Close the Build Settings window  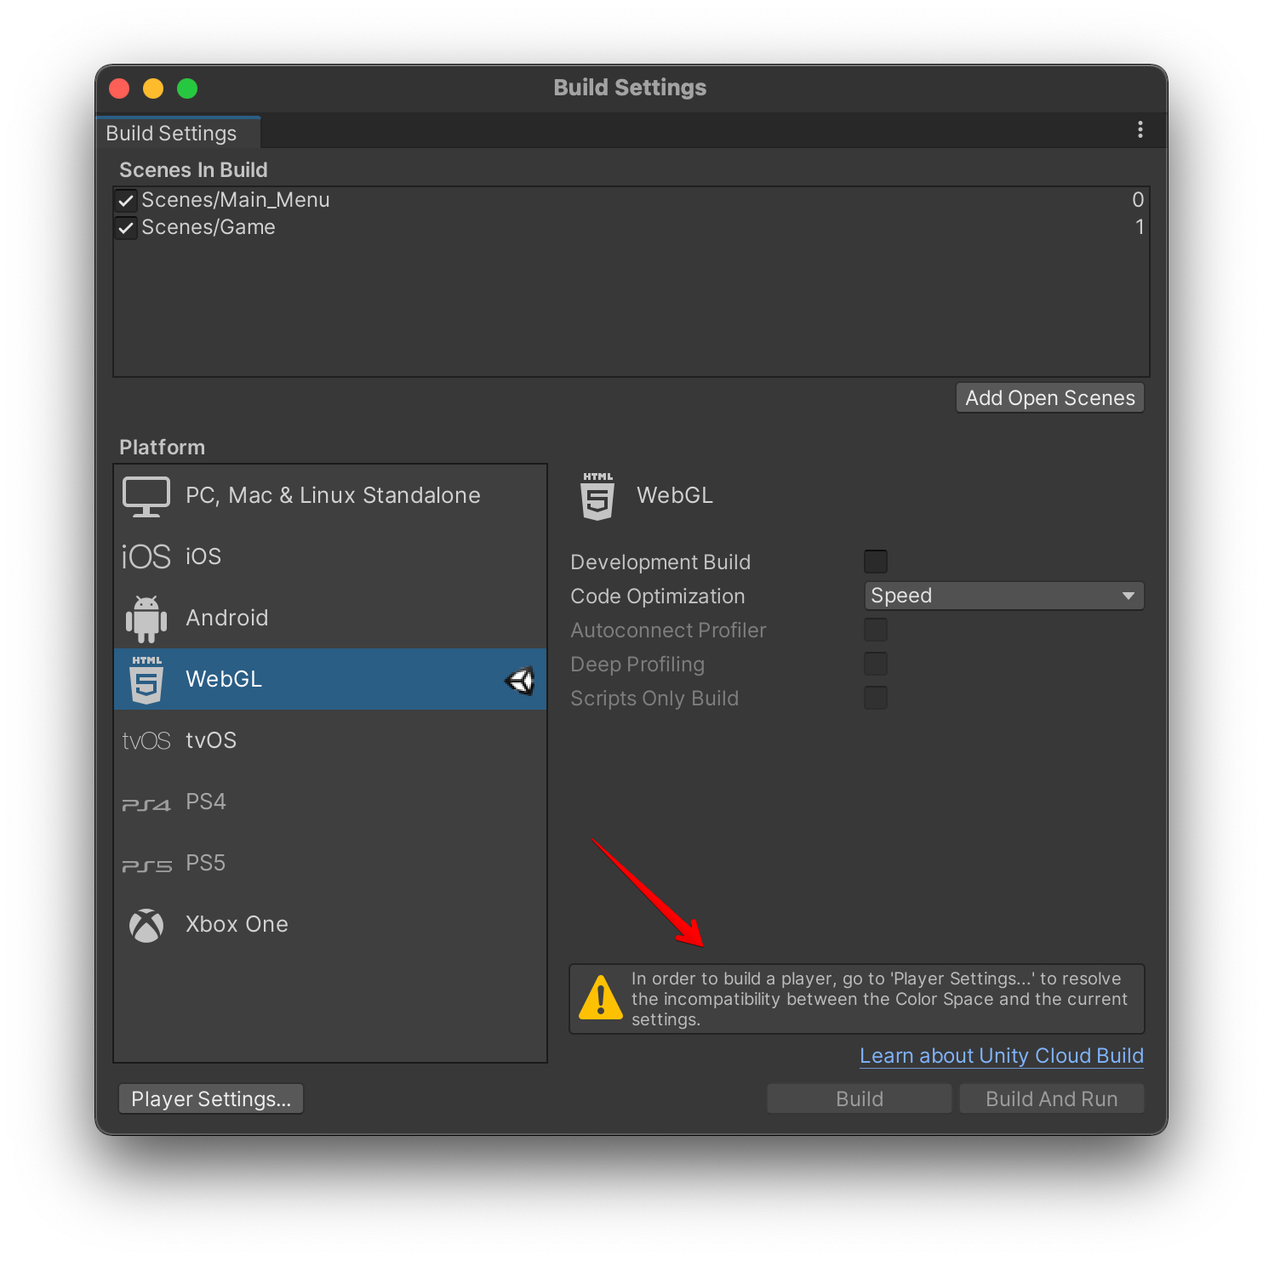pos(119,88)
